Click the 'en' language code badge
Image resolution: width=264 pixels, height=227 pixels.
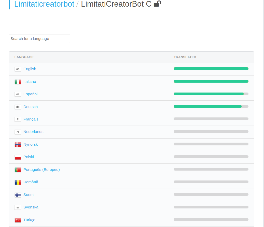pos(18,69)
